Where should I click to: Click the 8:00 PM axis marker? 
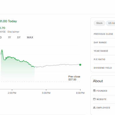pos(80,93)
